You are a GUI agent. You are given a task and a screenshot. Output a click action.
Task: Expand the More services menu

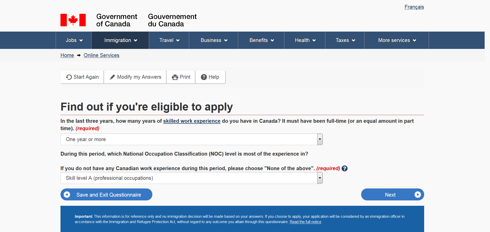(397, 40)
